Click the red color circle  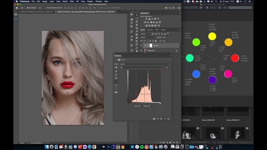235,58
